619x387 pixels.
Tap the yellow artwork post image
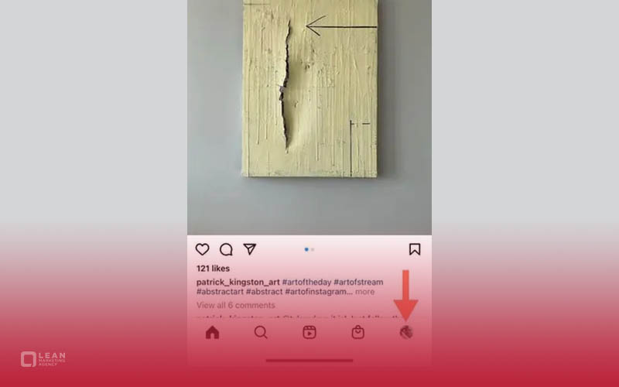coord(309,89)
